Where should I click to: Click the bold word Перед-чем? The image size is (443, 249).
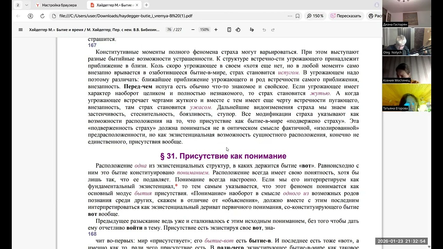pos(138,86)
